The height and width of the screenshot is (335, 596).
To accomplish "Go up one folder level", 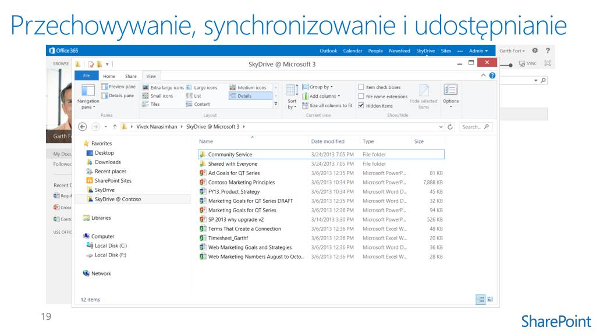I will click(x=115, y=127).
